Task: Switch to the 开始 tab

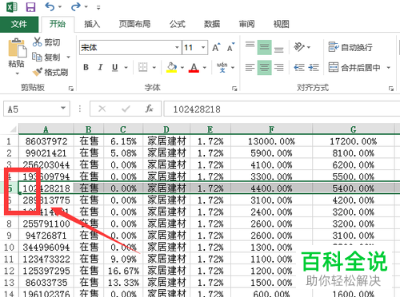Action: tap(58, 24)
